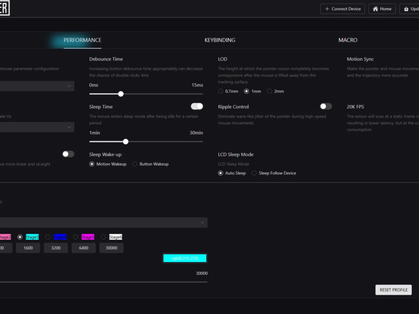Click the logo in the top-left corner
This screenshot has width=419, height=314.
point(5,8)
